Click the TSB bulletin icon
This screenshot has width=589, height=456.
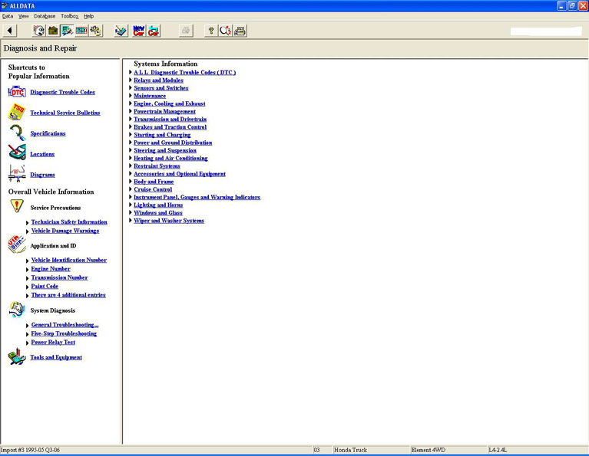(x=16, y=113)
